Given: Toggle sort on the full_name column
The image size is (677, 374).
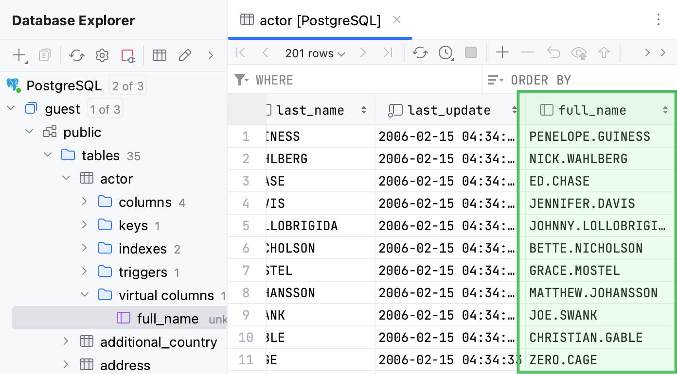Looking at the screenshot, I should point(665,110).
